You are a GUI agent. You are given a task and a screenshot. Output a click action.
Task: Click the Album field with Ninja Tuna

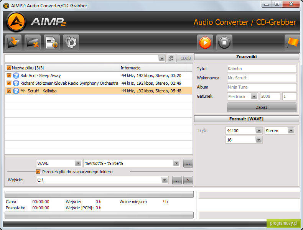click(262, 87)
